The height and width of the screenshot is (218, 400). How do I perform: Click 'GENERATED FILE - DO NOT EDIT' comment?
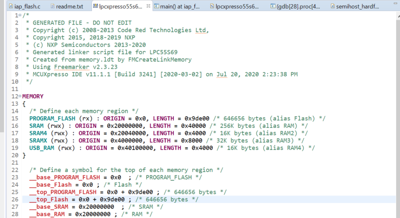(82, 23)
